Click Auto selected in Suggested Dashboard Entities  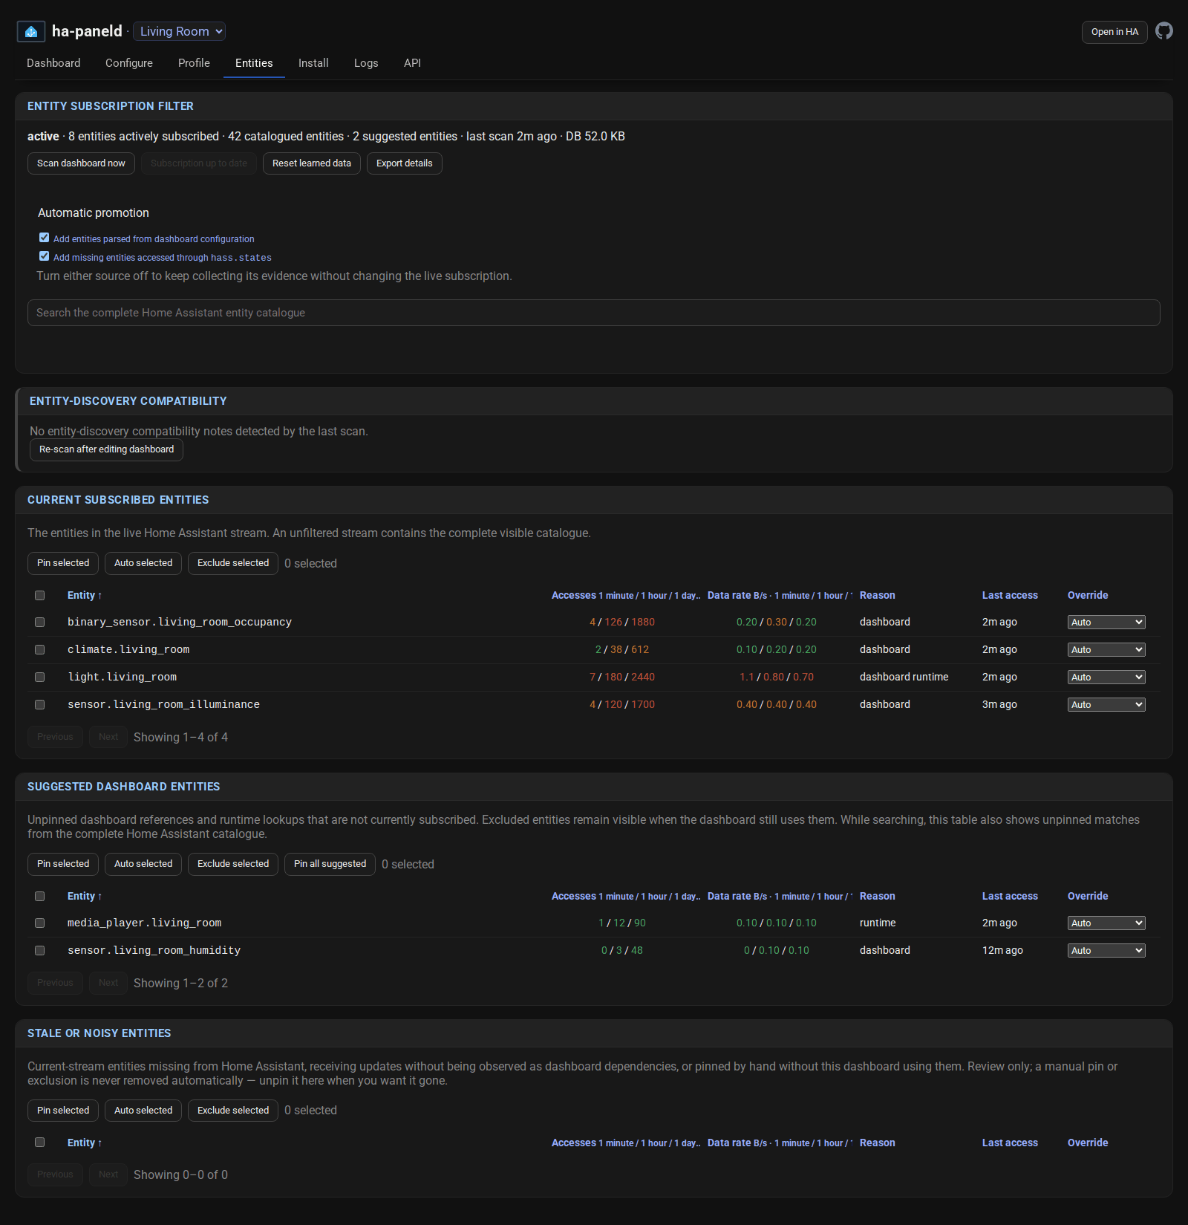(143, 864)
